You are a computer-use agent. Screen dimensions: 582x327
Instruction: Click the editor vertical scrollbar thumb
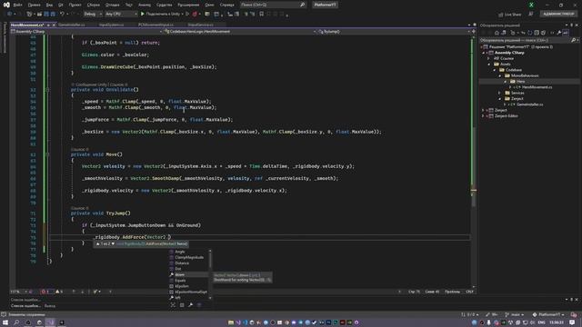tap(474, 167)
